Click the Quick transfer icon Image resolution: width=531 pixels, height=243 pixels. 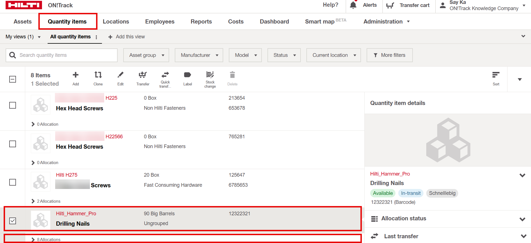point(165,75)
